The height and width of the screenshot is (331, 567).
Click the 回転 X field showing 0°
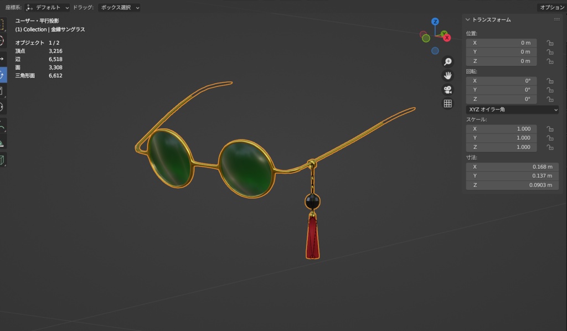501,81
